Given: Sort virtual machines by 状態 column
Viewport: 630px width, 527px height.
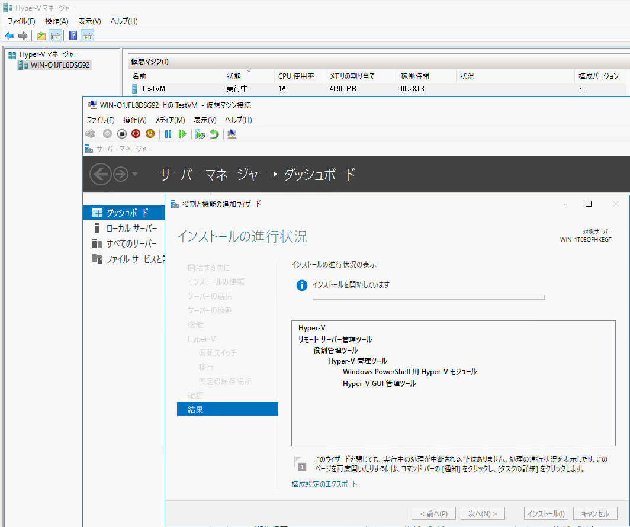Looking at the screenshot, I should (249, 76).
